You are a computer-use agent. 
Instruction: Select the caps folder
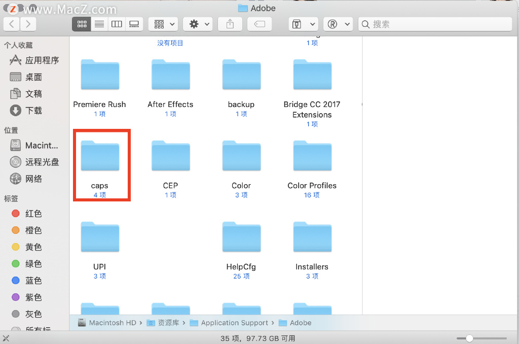100,156
